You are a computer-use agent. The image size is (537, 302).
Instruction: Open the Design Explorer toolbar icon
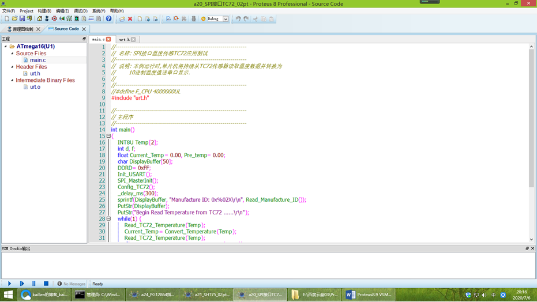pos(77,19)
